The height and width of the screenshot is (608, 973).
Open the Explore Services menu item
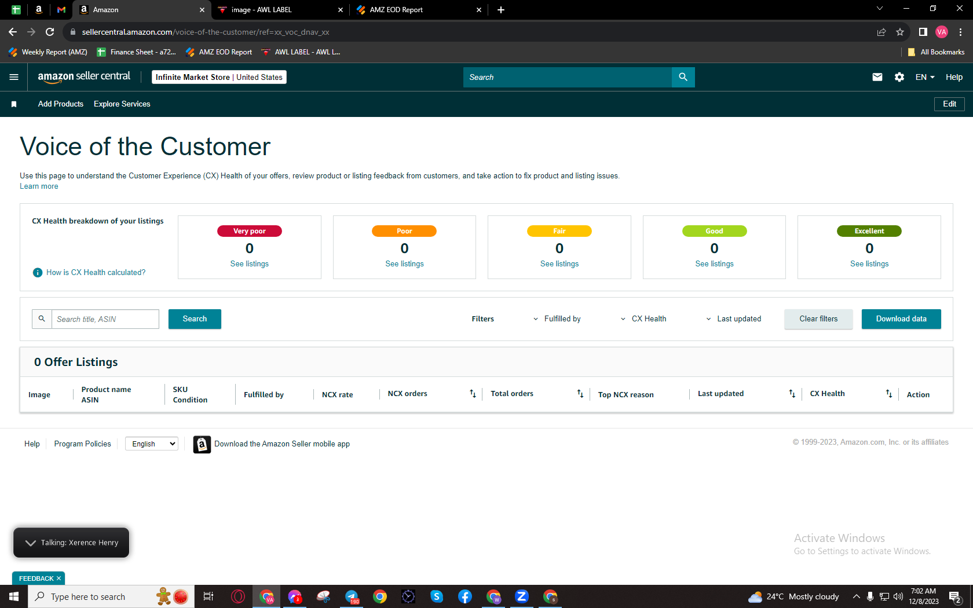pos(122,104)
